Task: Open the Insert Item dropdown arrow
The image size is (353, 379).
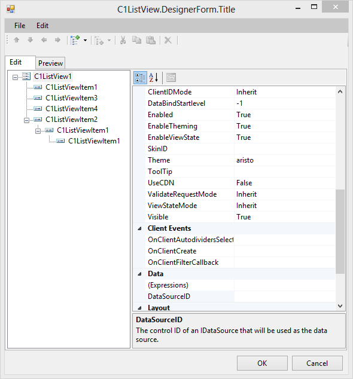Action: 109,41
